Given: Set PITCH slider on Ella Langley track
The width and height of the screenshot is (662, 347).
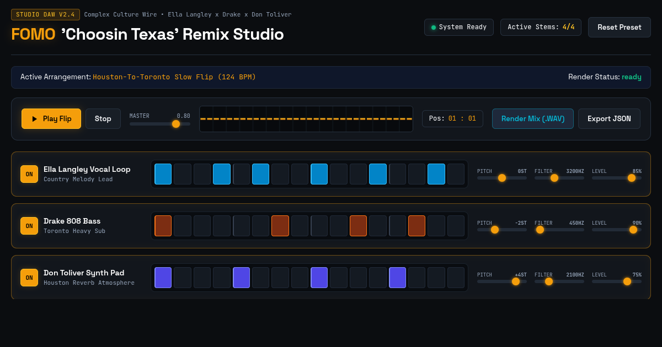Looking at the screenshot, I should [502, 178].
